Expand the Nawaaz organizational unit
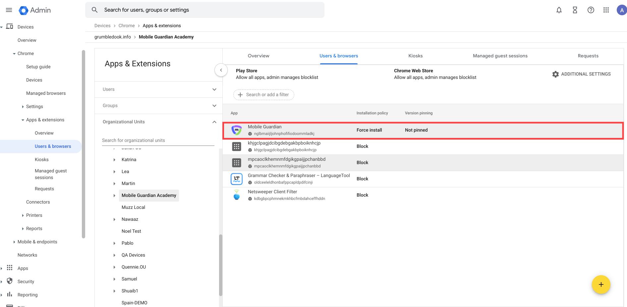This screenshot has width=627, height=307. pos(114,219)
